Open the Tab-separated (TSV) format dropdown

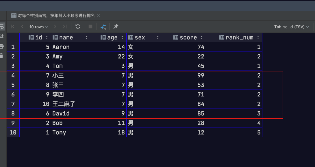tap(291, 26)
